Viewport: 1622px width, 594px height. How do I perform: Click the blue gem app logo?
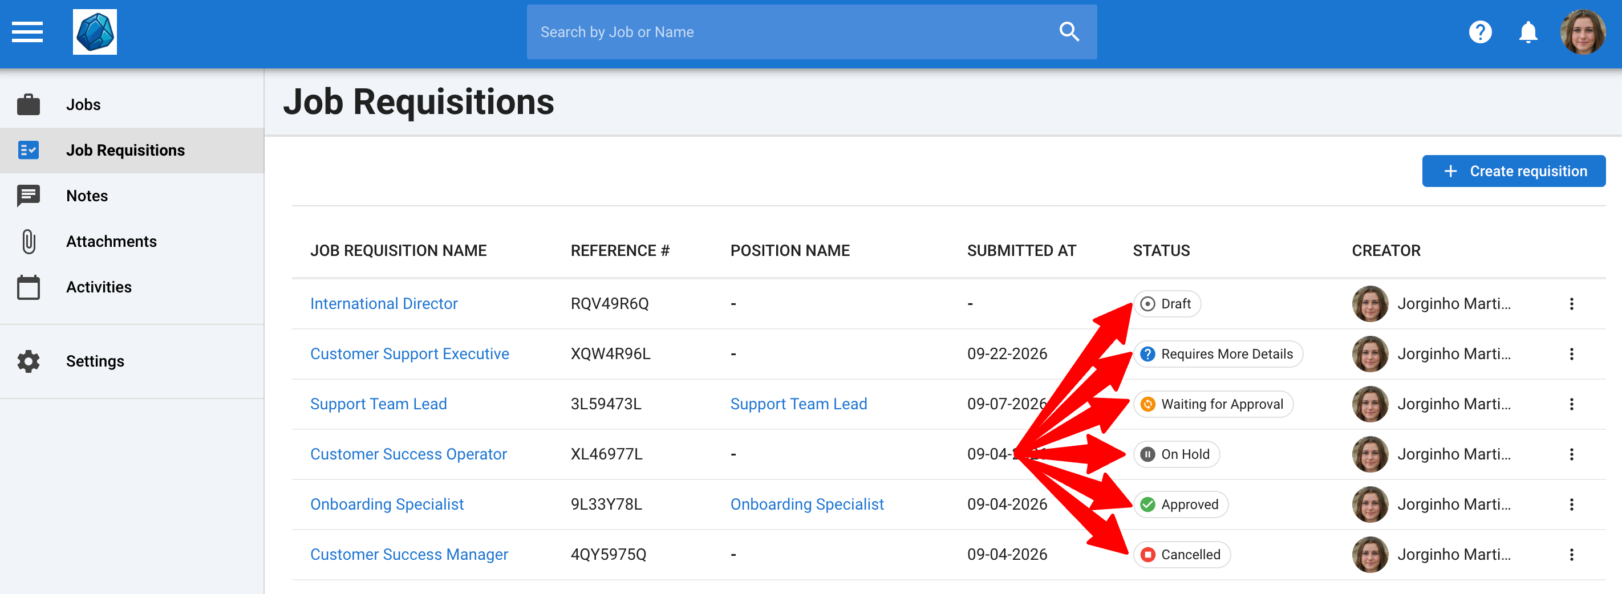[x=95, y=32]
